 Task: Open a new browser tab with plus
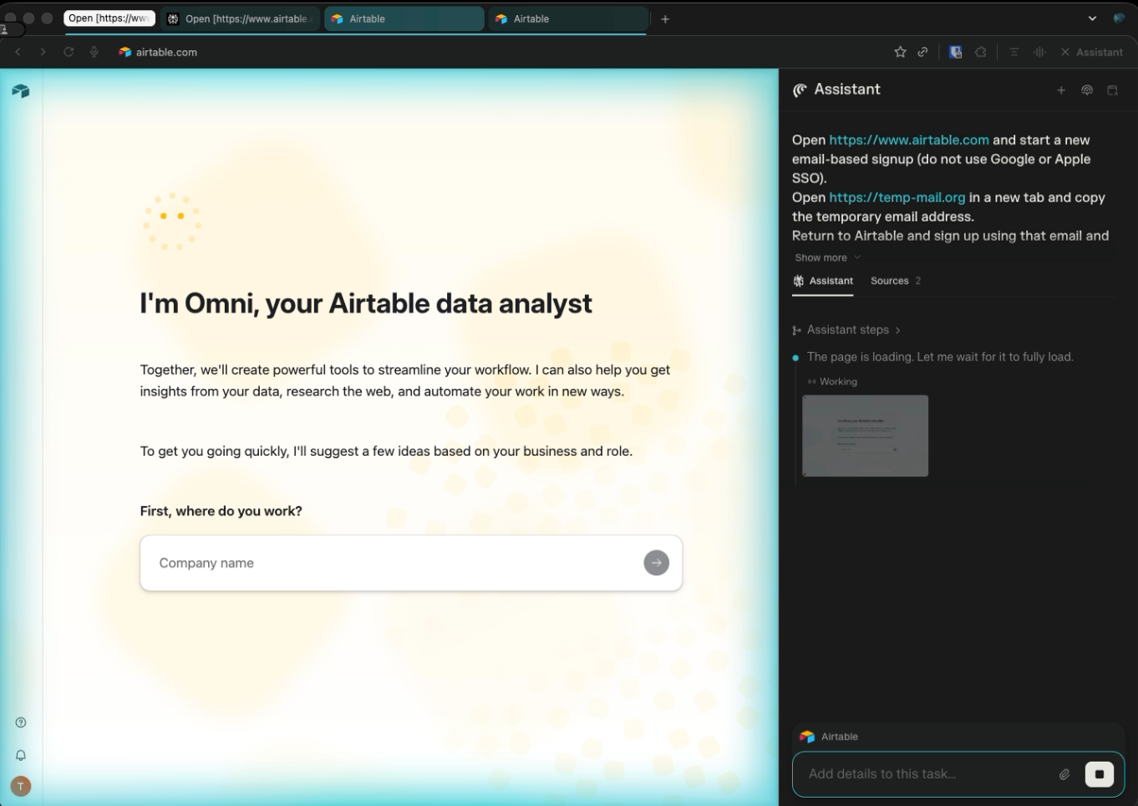(665, 18)
